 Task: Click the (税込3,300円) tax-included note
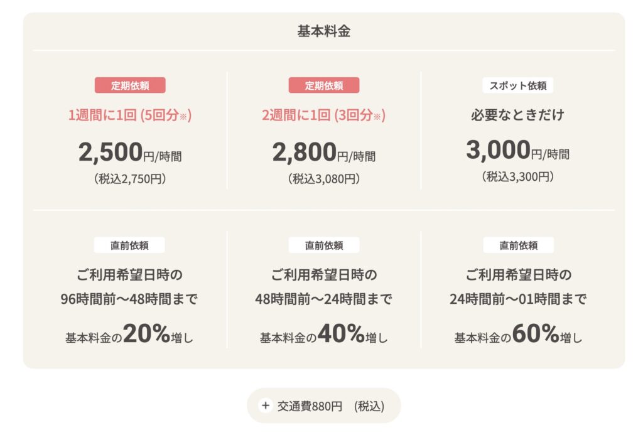click(x=518, y=177)
